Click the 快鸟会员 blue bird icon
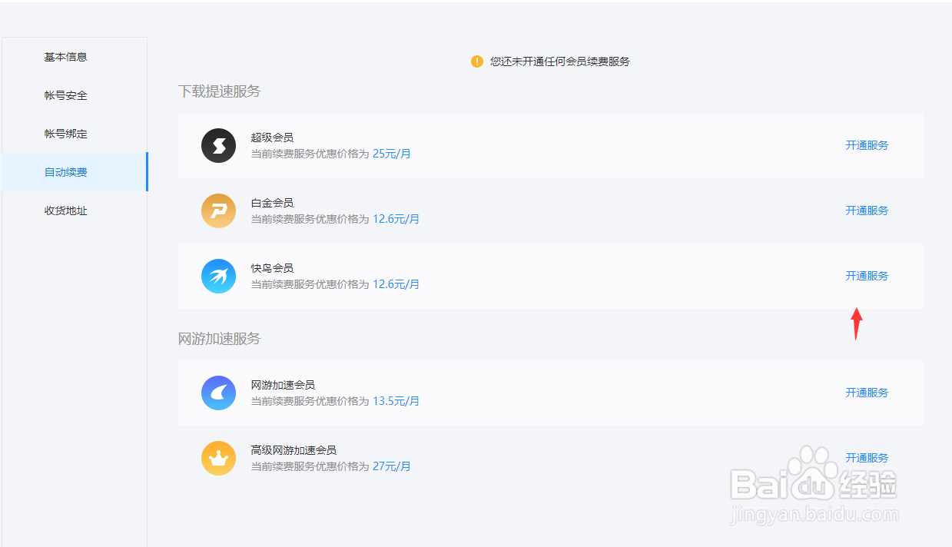 (218, 276)
